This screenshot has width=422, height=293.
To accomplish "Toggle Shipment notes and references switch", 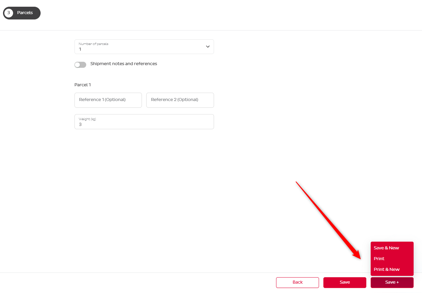I will pos(80,65).
